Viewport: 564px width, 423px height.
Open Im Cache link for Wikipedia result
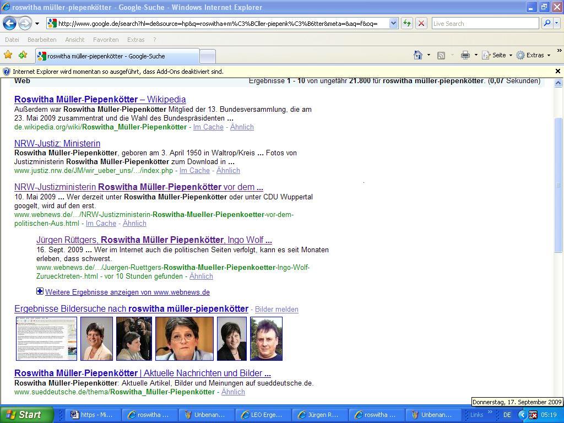pos(208,127)
